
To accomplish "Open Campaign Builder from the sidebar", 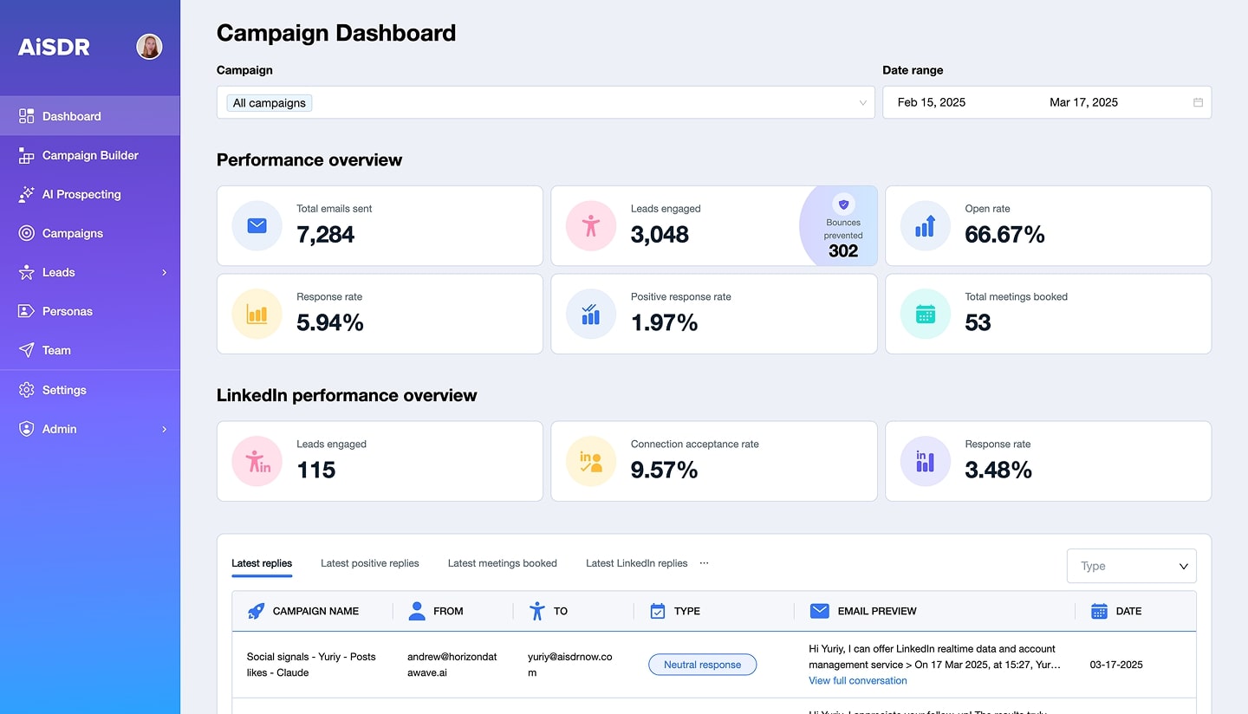I will click(90, 155).
